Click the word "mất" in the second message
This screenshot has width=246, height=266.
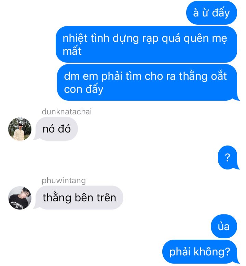(72, 51)
